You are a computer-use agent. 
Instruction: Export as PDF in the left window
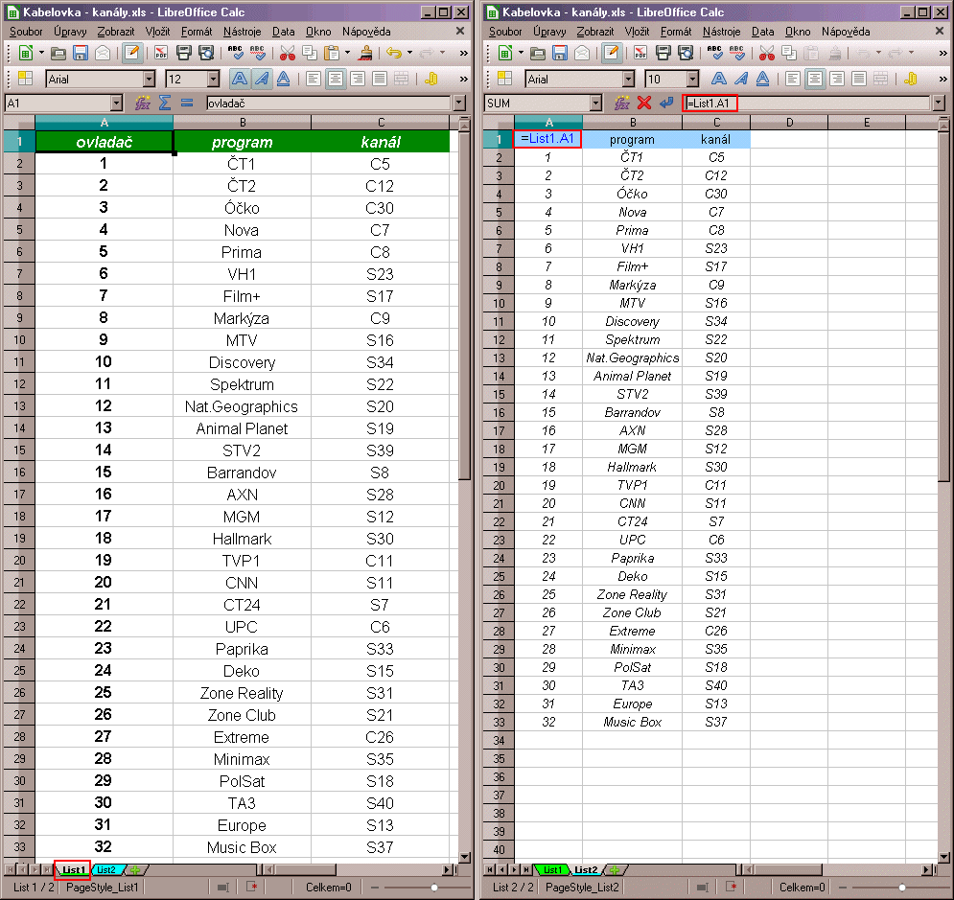tap(161, 54)
